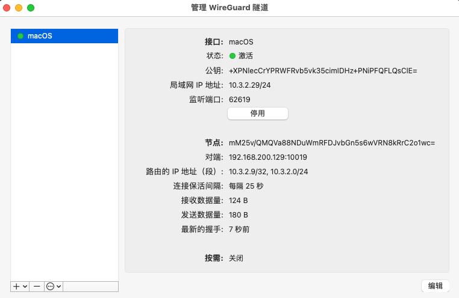Click the keepalive value 每隔 25 秒
The height and width of the screenshot is (298, 459).
246,186
